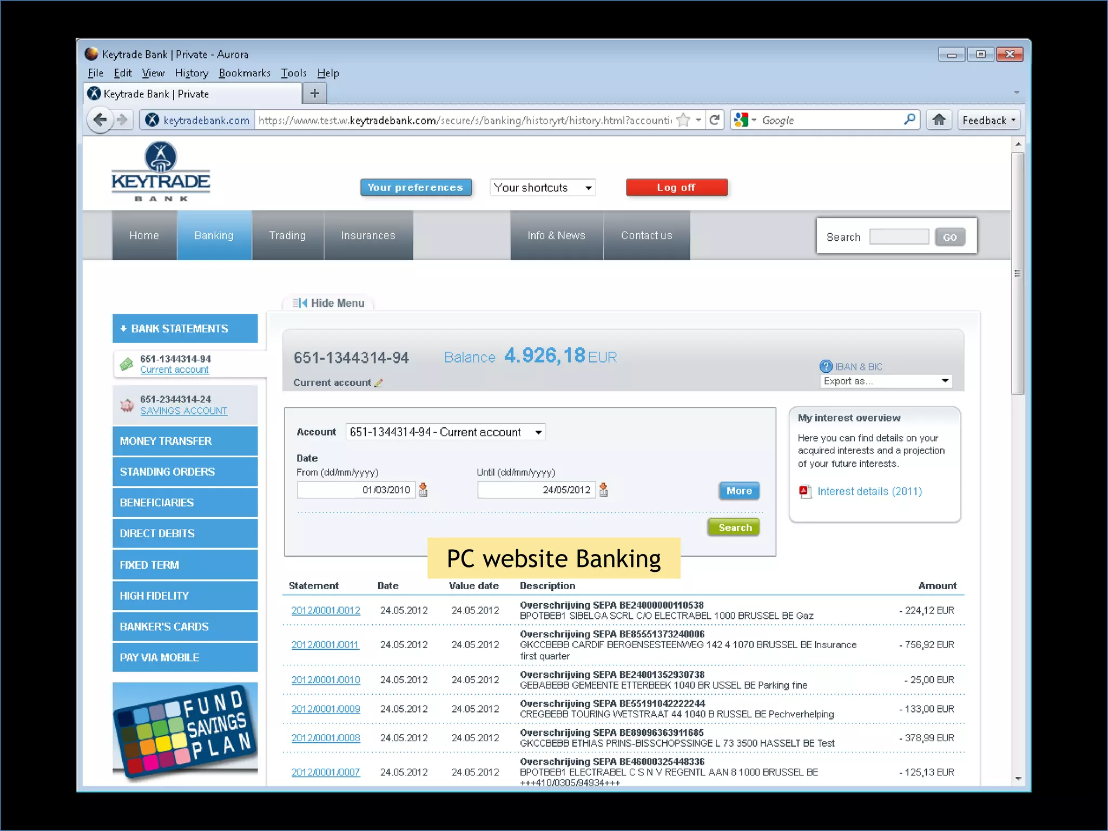
Task: Open the Help menu
Action: coord(328,73)
